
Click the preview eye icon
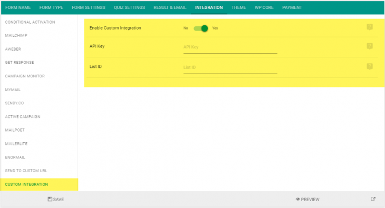pos(297,199)
